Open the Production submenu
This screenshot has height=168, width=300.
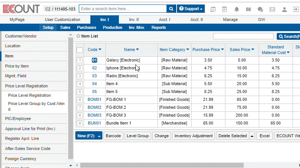pos(112,27)
